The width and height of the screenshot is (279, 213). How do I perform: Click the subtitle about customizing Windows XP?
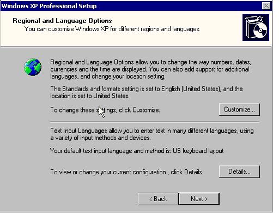112,29
